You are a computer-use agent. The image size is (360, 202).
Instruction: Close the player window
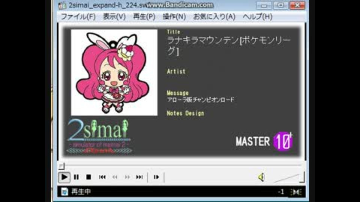(x=297, y=5)
